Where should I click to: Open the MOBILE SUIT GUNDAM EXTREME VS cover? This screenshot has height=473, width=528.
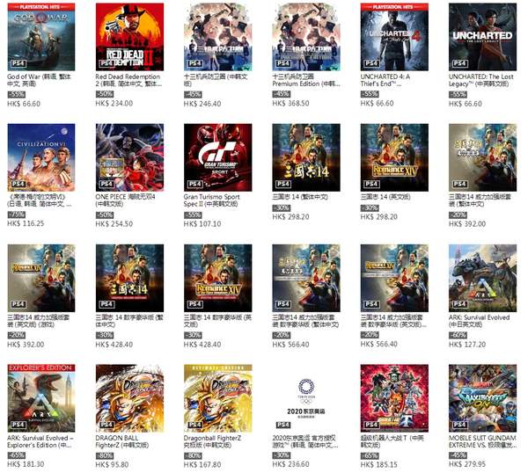pos(482,398)
